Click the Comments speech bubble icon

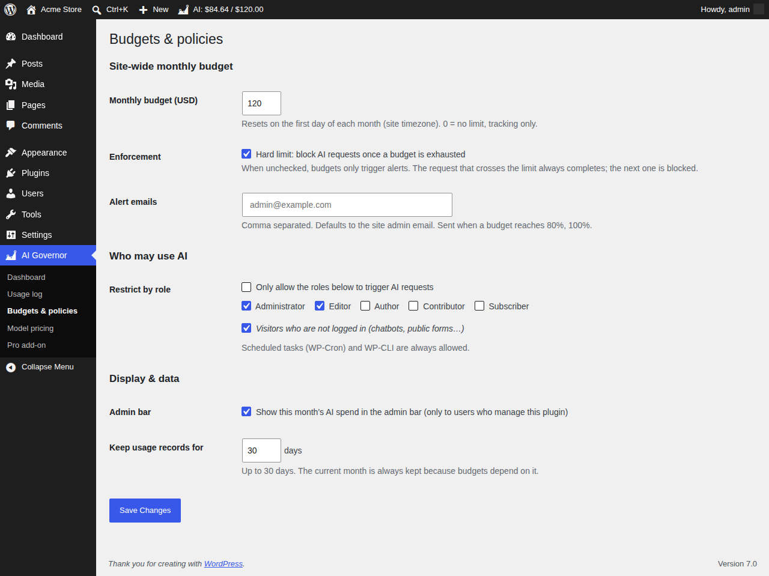click(11, 126)
